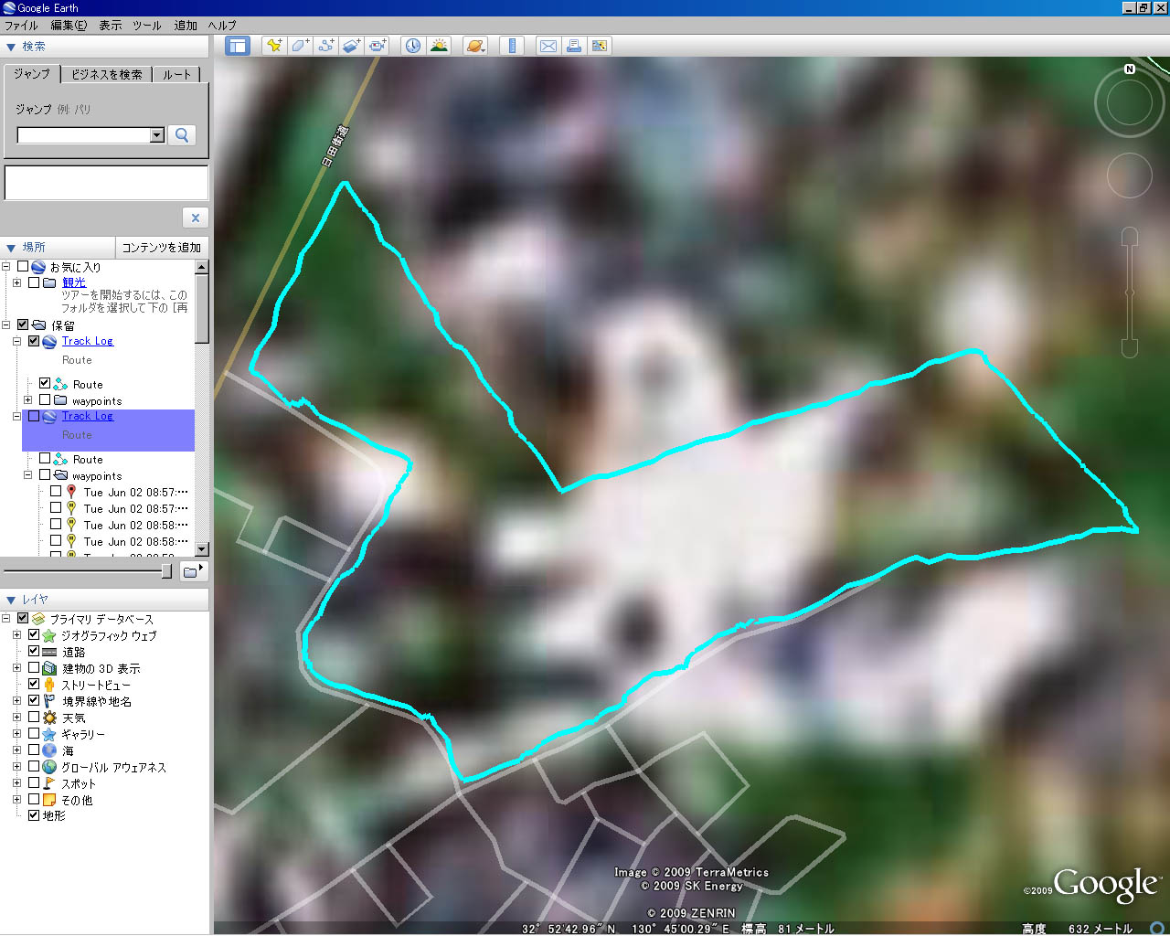1170x936 pixels.
Task: Select the Add Polygon tool
Action: point(300,46)
